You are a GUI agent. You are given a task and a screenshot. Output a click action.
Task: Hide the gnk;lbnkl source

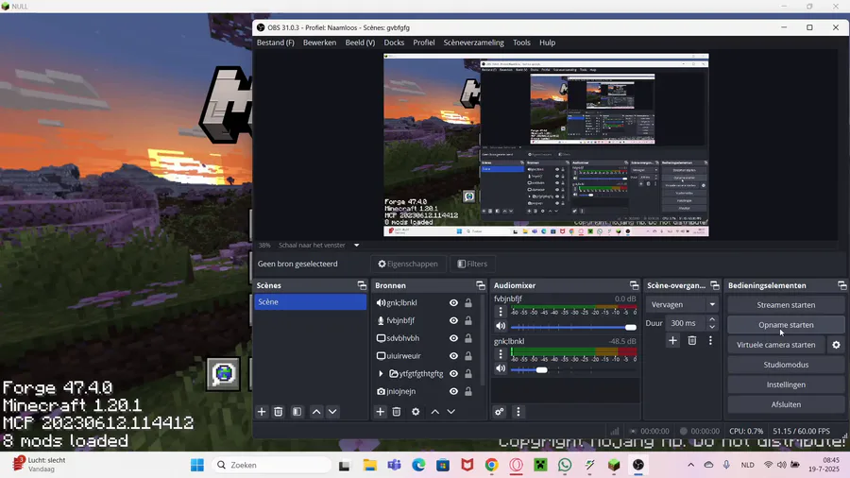point(453,303)
